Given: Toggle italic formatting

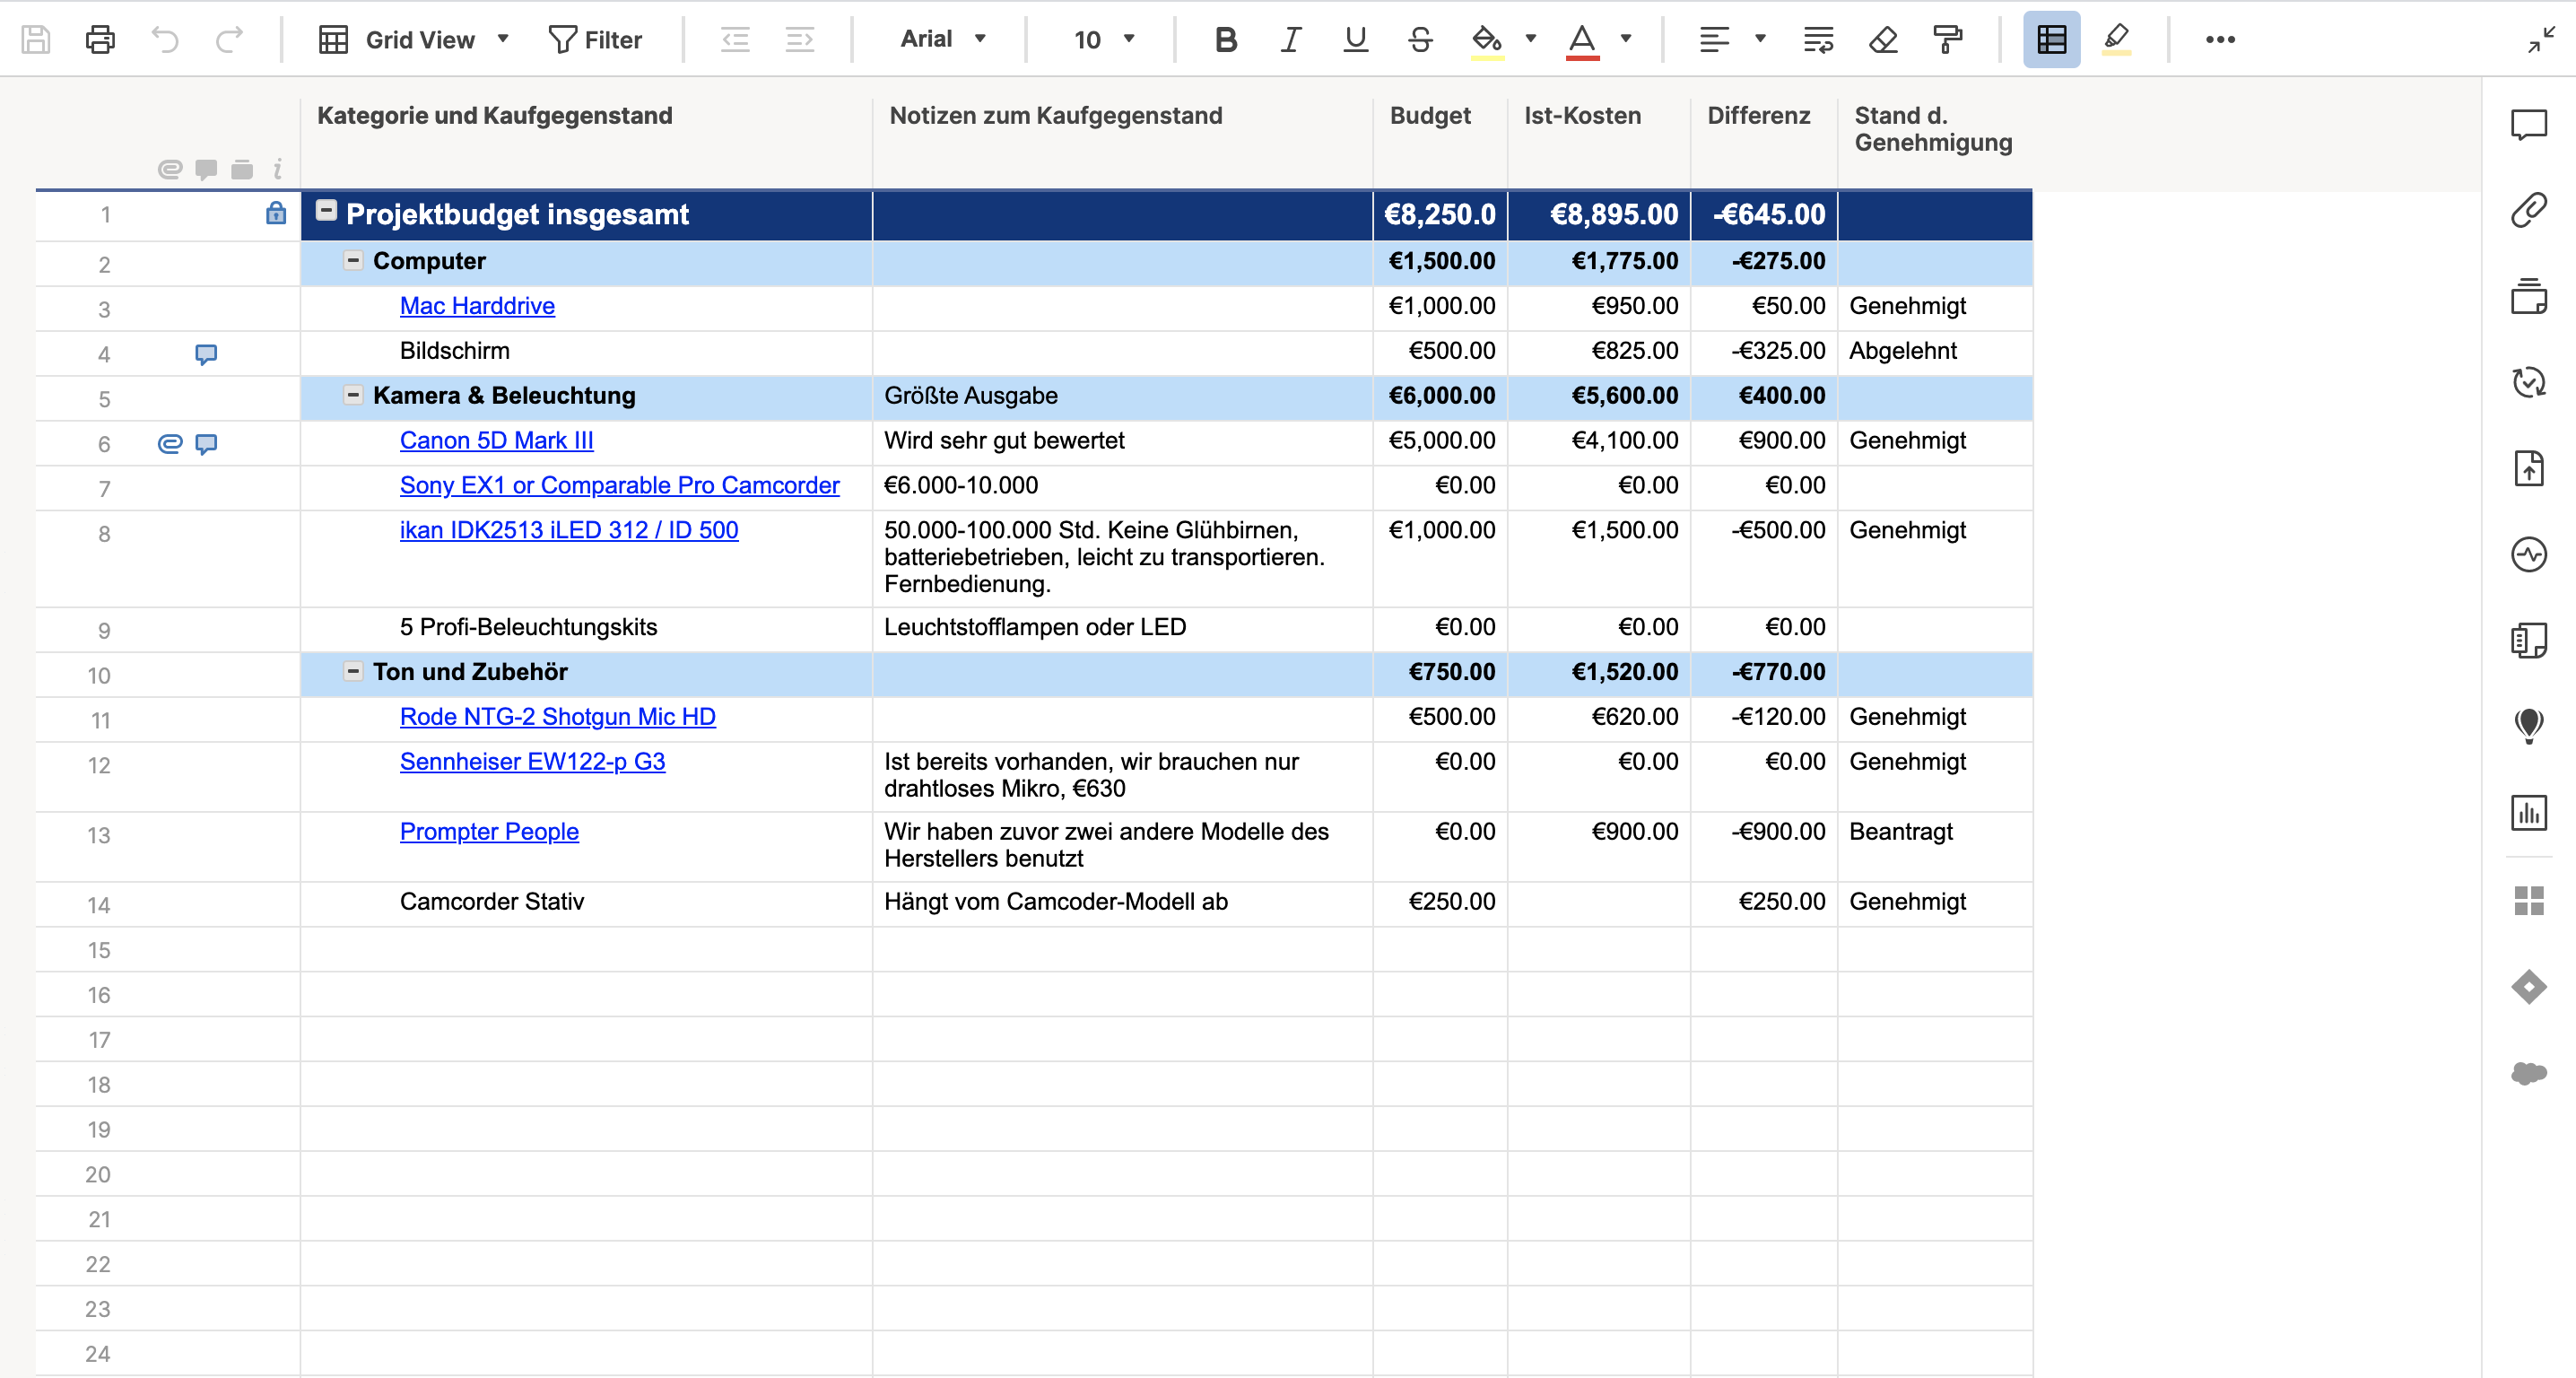Looking at the screenshot, I should [1291, 40].
